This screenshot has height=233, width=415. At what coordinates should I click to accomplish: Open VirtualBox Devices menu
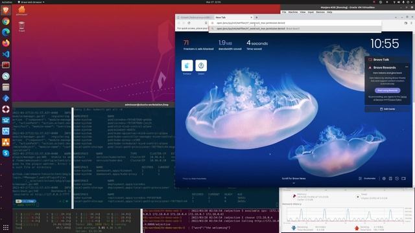[x=320, y=12]
